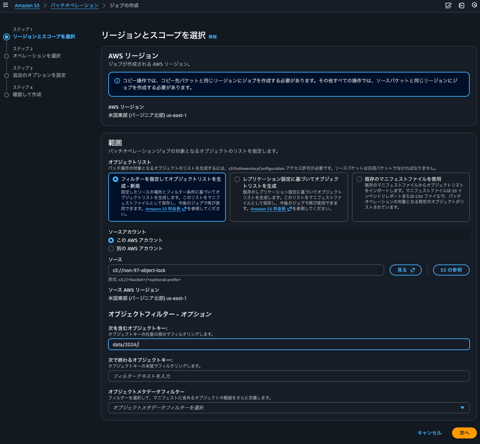480x444 pixels.
Task: Click ステップ 3 追加のオプションを設定 in sidebar
Action: tap(39, 75)
